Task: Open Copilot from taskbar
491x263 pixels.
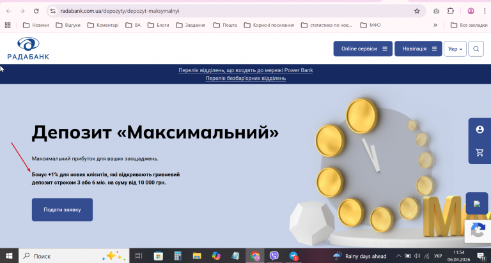Action: tap(216, 256)
